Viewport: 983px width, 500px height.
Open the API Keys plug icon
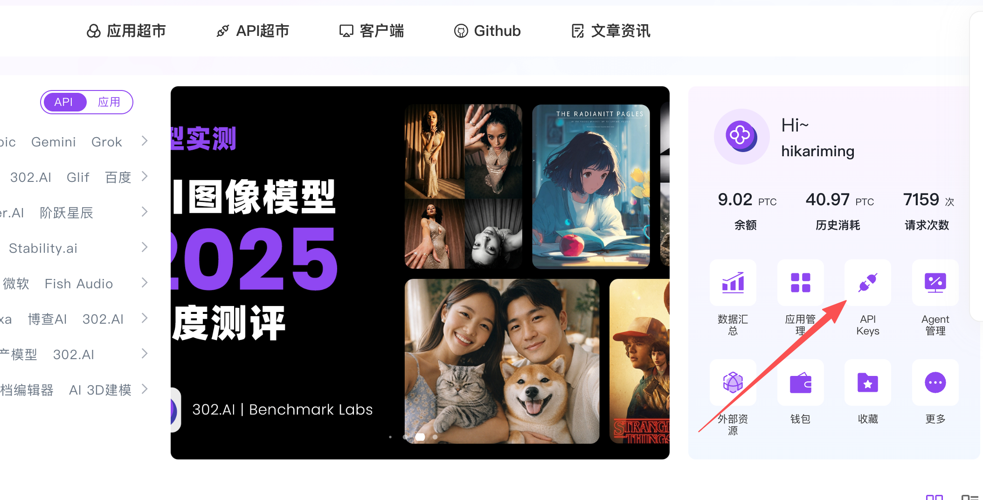click(867, 283)
